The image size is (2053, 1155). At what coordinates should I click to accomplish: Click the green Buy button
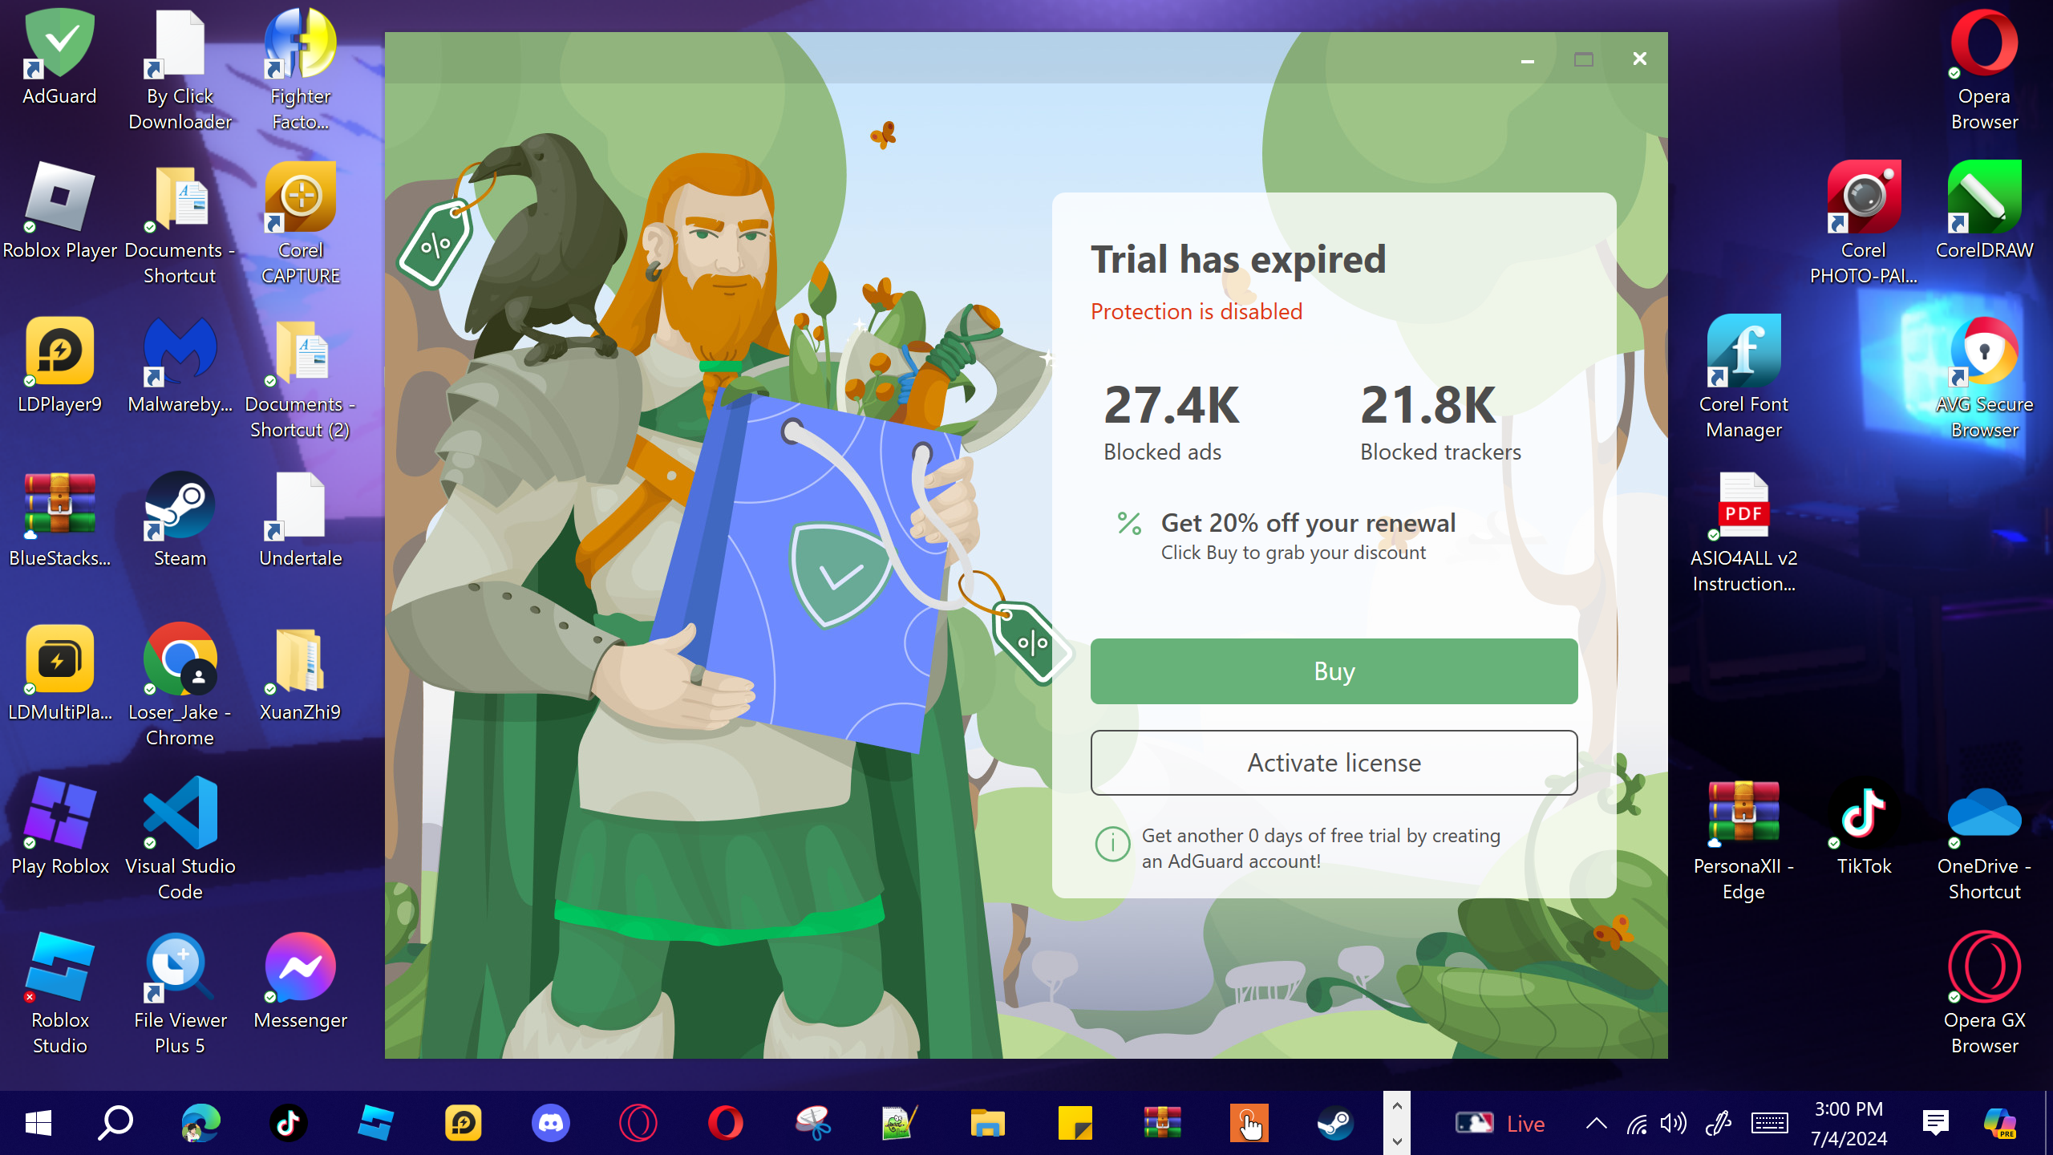1334,671
